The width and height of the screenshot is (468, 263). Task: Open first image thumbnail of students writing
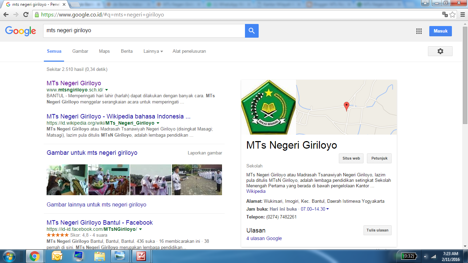pyautogui.click(x=67, y=180)
